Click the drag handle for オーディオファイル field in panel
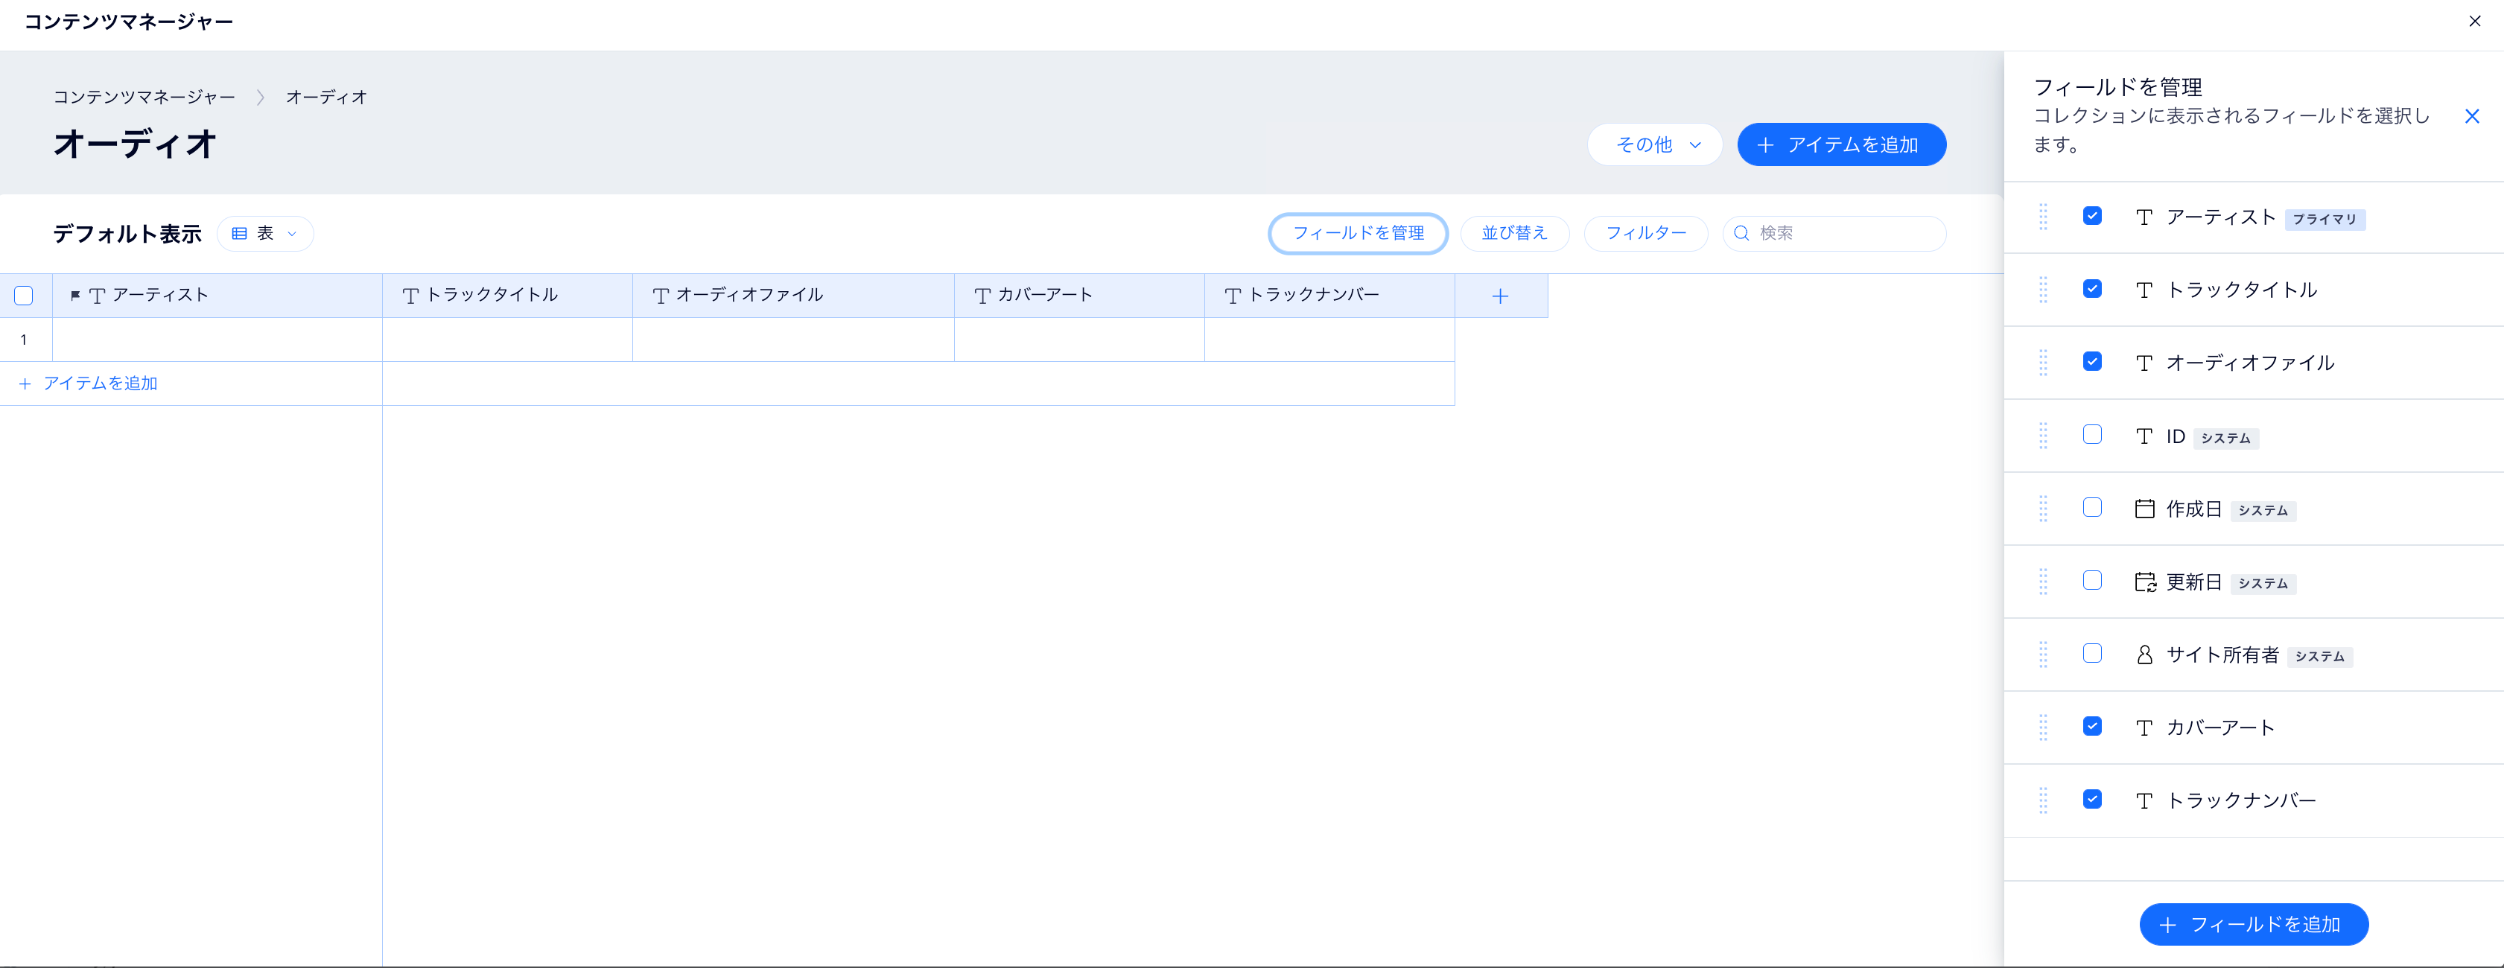Screen dimensions: 2504x968 (x=2042, y=363)
